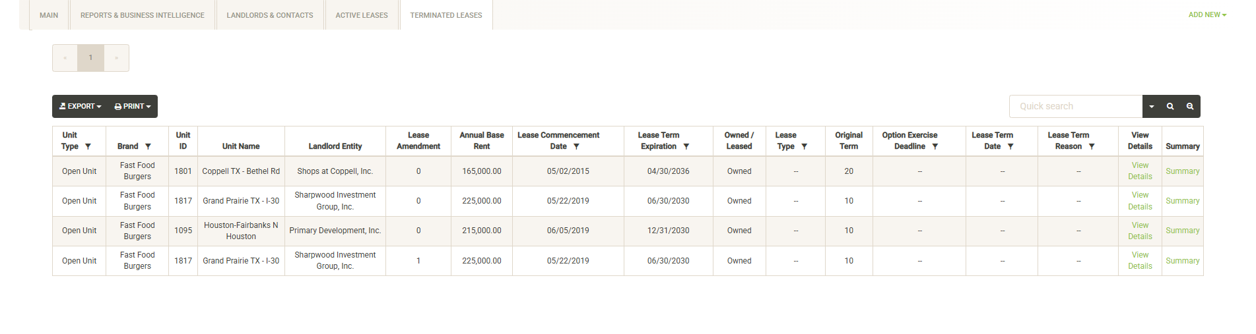Expand the quick search options caret

coord(1152,107)
